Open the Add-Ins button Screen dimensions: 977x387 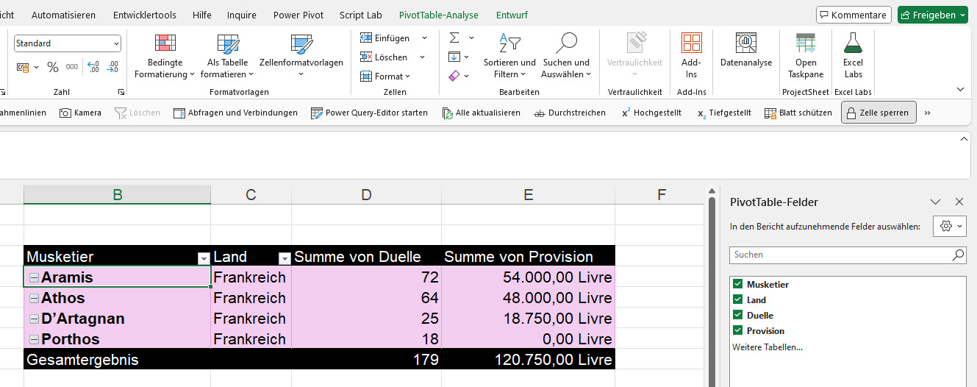[691, 54]
